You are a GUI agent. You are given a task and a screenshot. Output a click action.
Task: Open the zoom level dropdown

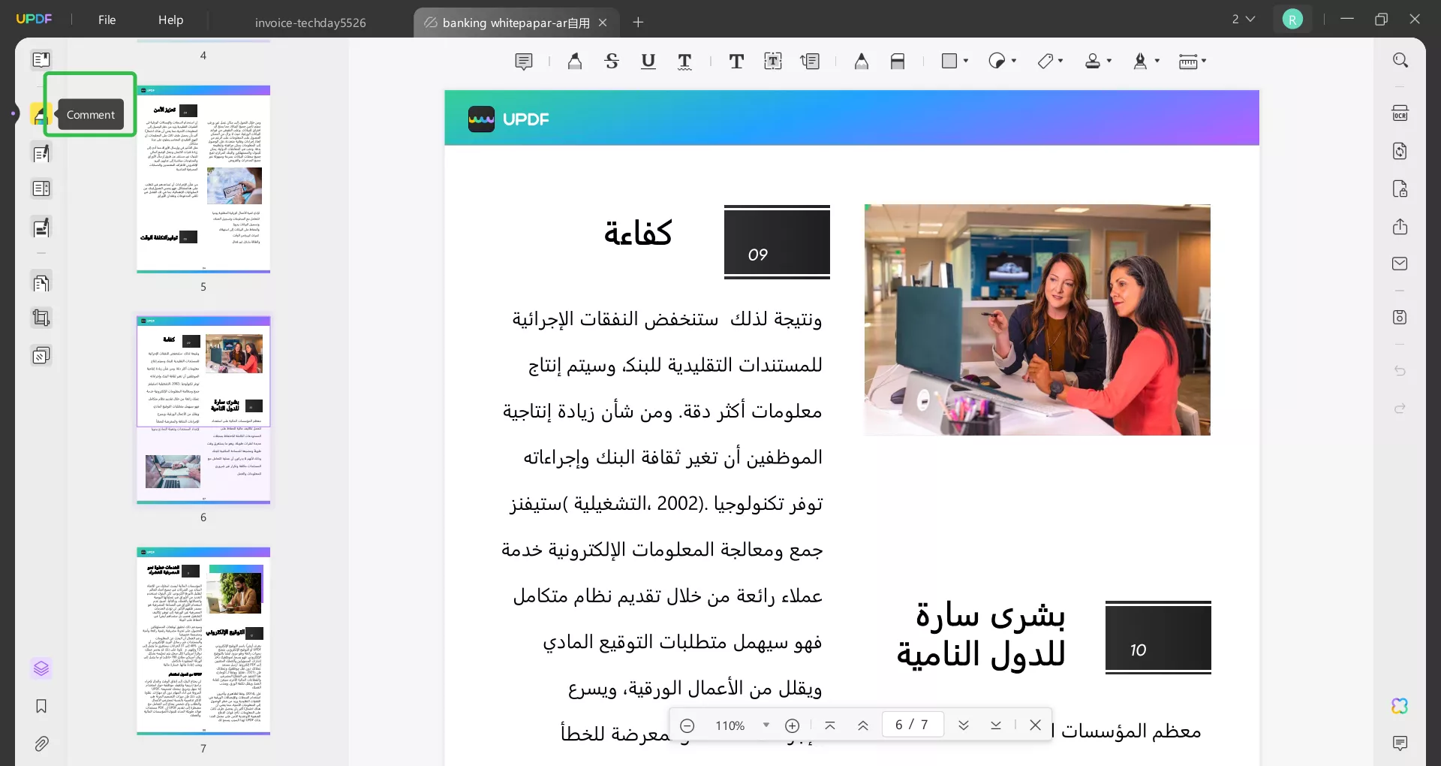[x=765, y=725]
